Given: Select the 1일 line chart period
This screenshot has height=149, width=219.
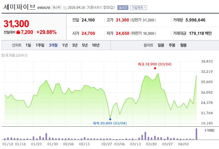Looking at the screenshot, I should [x=28, y=45].
